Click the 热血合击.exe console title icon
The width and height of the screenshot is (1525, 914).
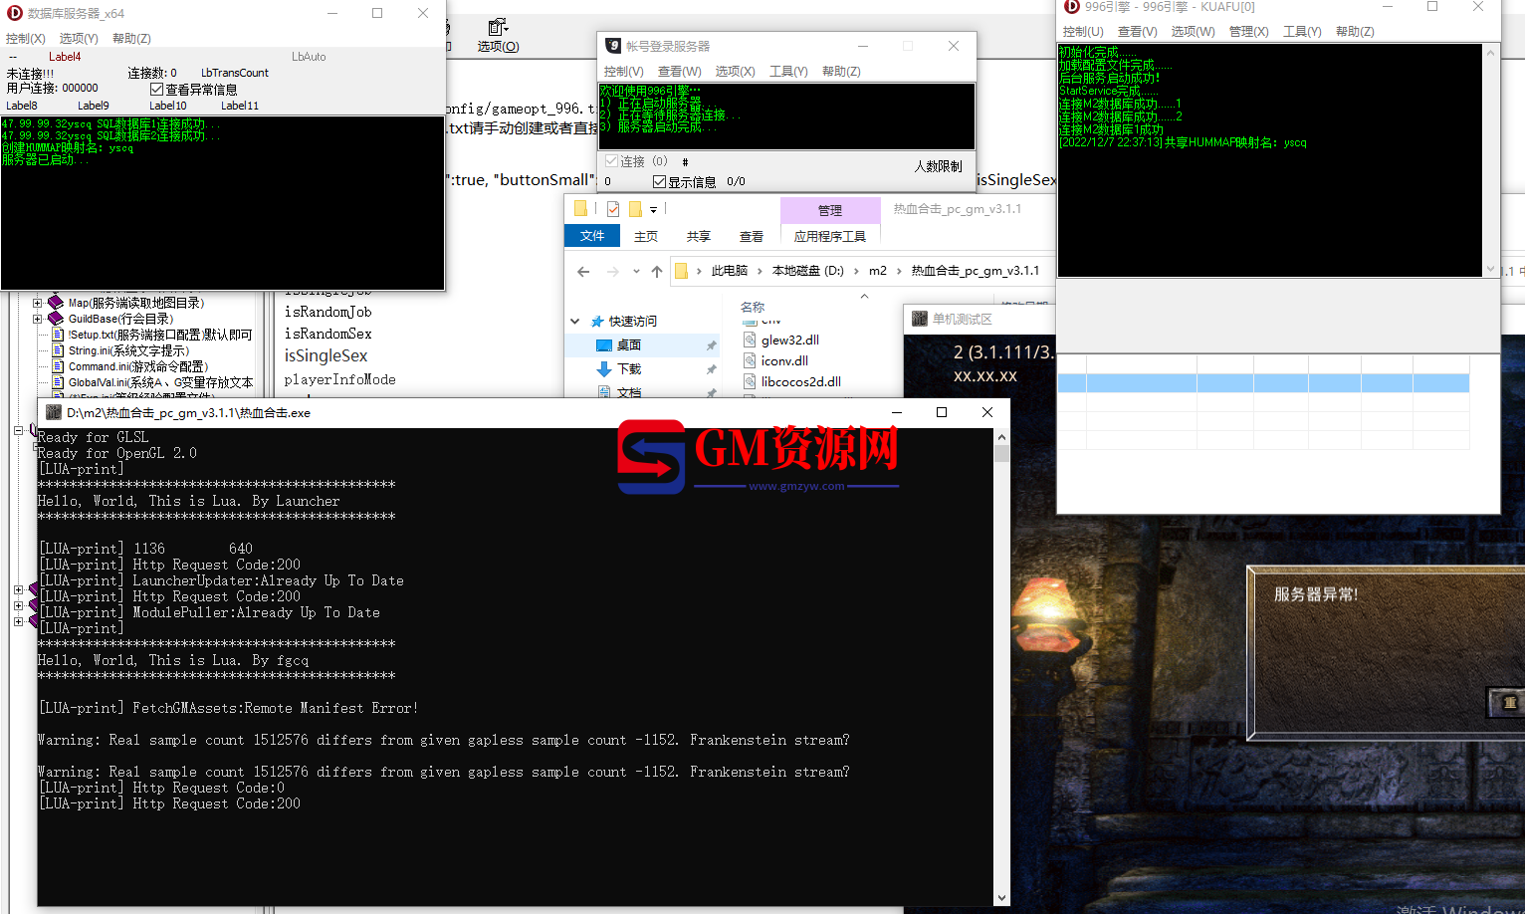[x=54, y=412]
